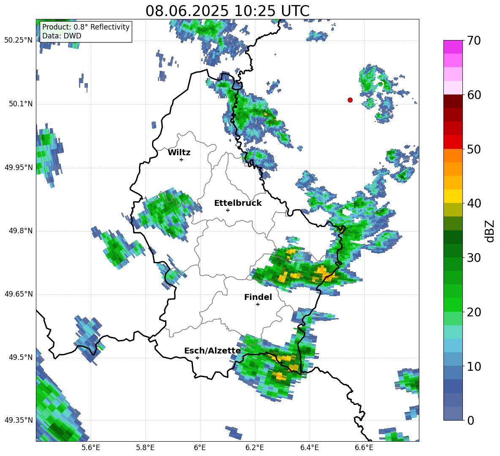Viewport: 500px width, 456px height.
Task: Click the 'Data: DWD' legend text
Action: click(x=62, y=36)
